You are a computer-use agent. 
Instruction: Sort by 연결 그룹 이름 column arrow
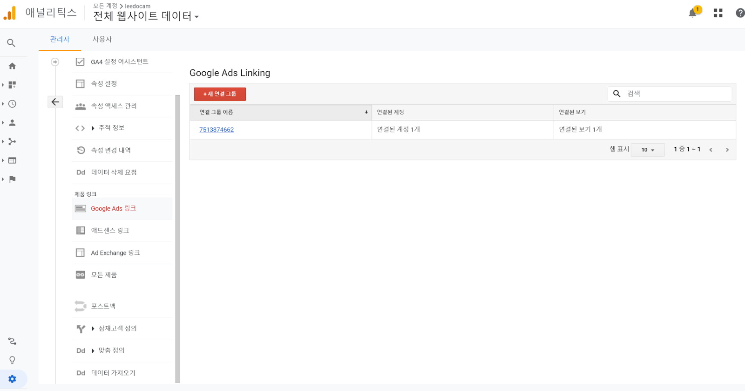(x=366, y=112)
